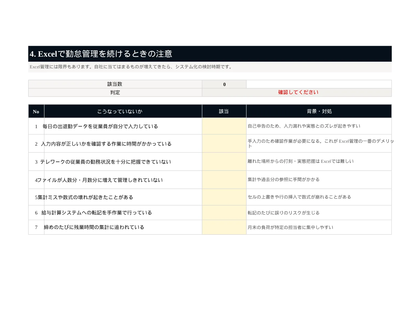
Task: Click "セルの上書きや行の挿入で数式が崩れることがある"
Action: [x=299, y=197]
